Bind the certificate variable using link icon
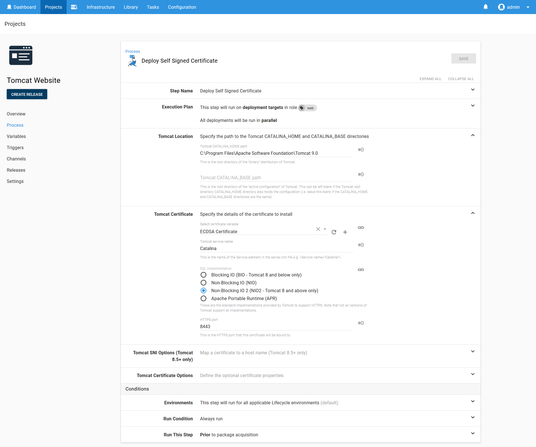The image size is (536, 447). click(x=361, y=228)
